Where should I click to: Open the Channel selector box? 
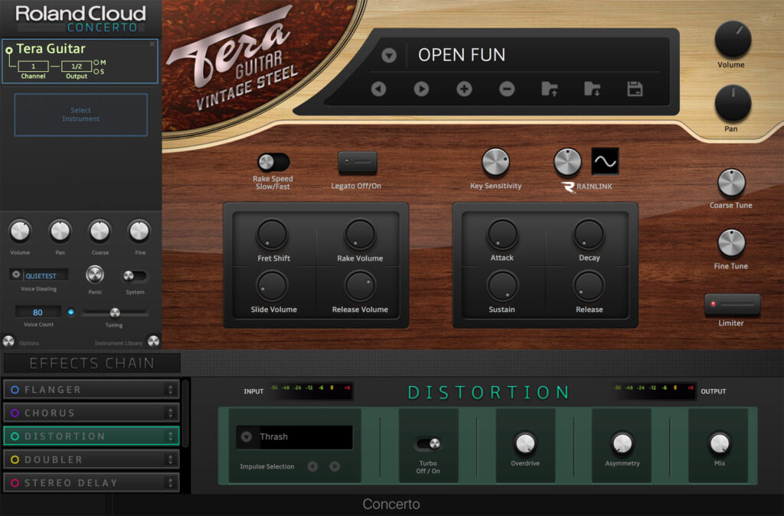33,67
